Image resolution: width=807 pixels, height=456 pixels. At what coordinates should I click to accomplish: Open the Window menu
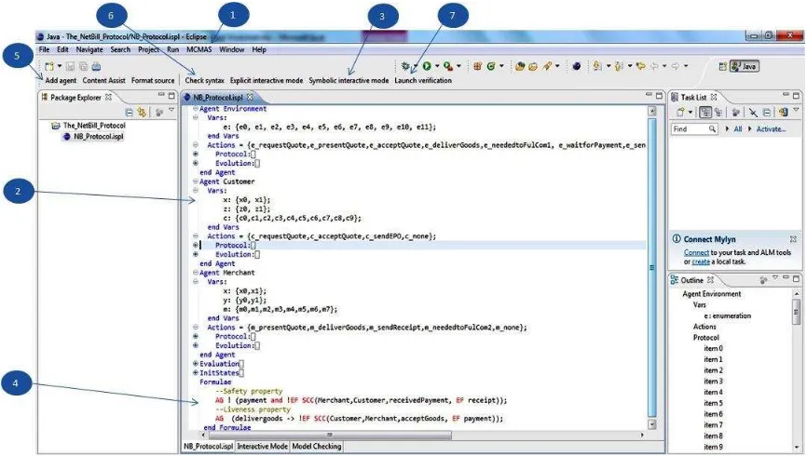tap(232, 49)
